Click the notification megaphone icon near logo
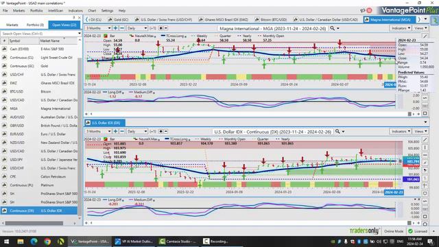 click(x=363, y=10)
